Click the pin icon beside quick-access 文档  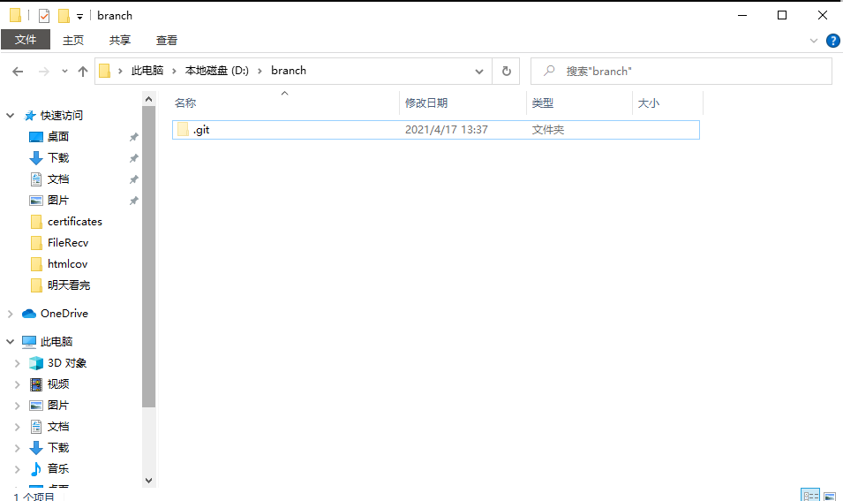(x=134, y=179)
